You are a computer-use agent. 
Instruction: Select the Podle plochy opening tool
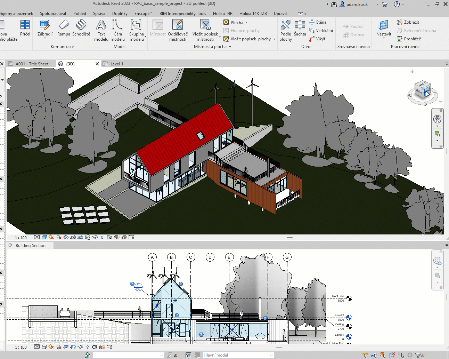click(x=286, y=30)
